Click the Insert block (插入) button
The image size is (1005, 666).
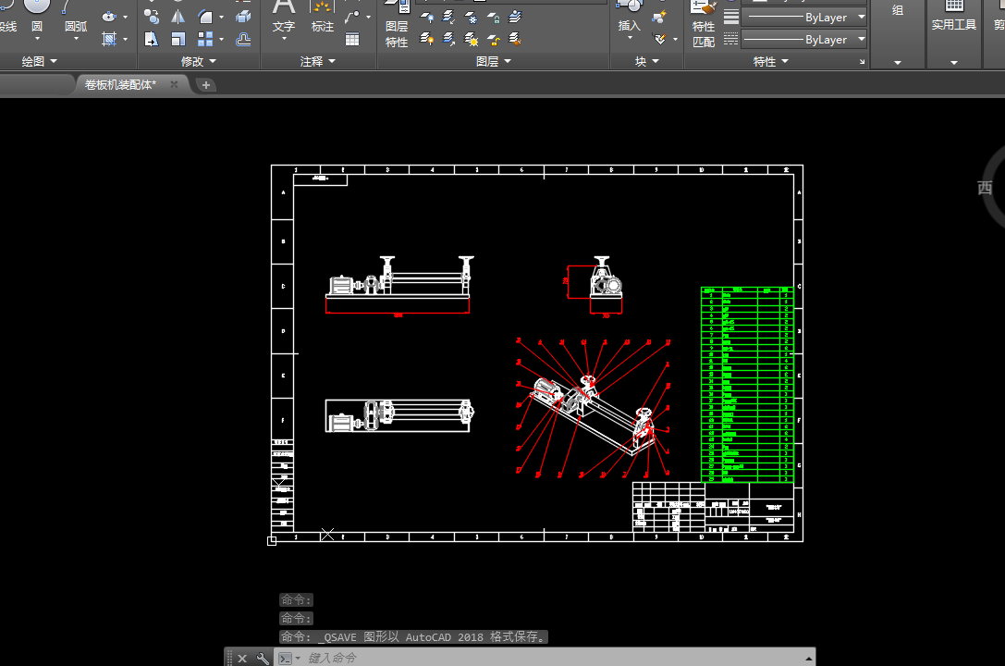[629, 18]
